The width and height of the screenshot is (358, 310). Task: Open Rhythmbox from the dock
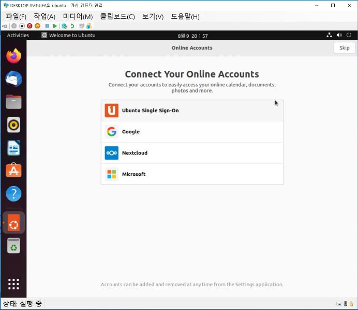tap(13, 125)
